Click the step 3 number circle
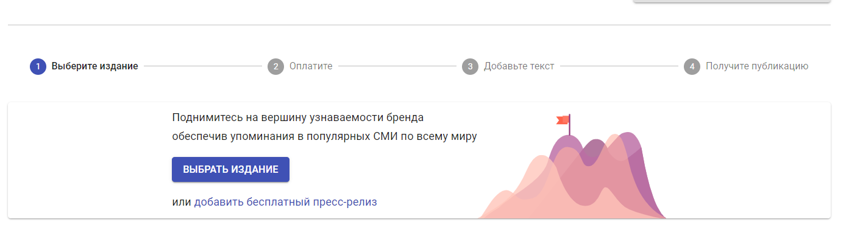 coord(470,66)
